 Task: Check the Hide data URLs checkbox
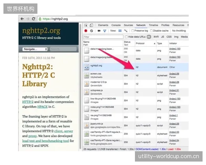(126, 37)
